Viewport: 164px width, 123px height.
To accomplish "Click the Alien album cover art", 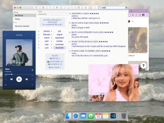I will 19,53.
